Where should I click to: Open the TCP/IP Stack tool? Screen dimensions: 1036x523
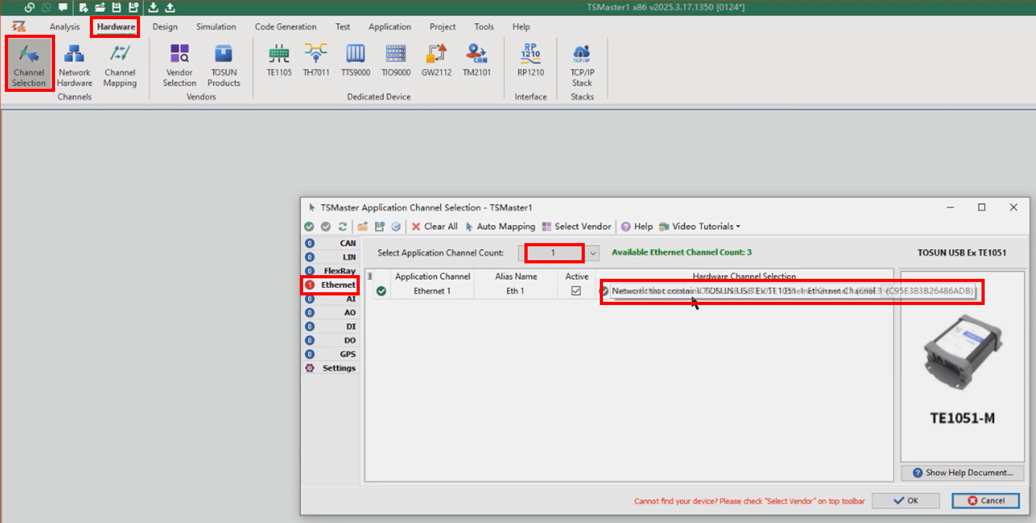tap(582, 65)
